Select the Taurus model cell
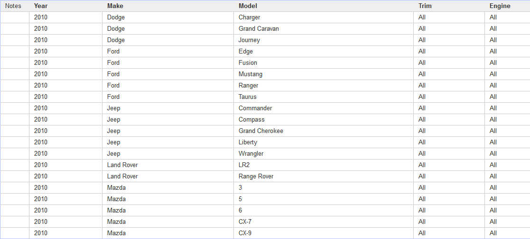Screen dimensions: 530x239 (324, 97)
